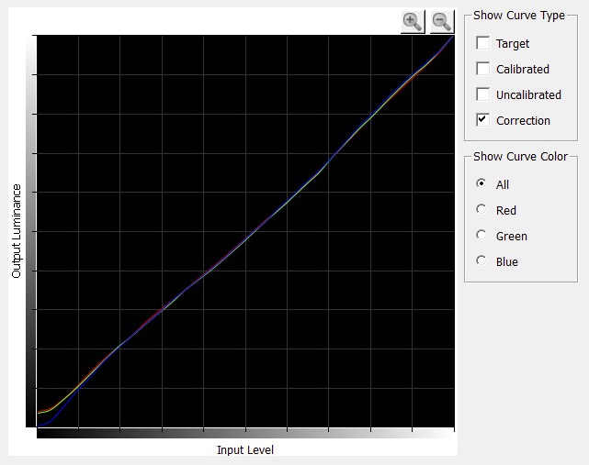Click the Show Curve Color group title
This screenshot has height=465, width=589.
(x=520, y=157)
